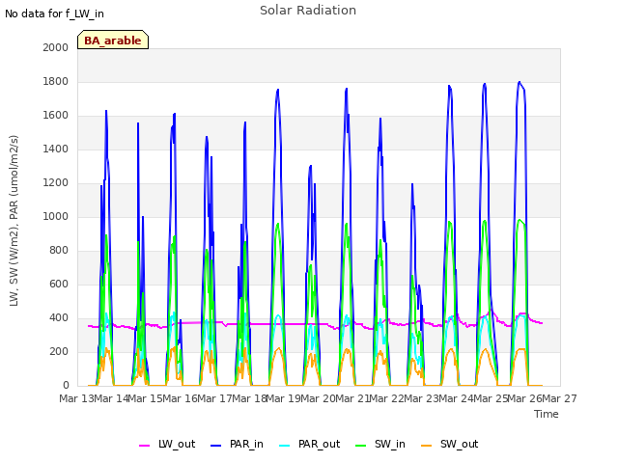
Task: Toggle the PAR_in legend entry
Action: point(237,444)
